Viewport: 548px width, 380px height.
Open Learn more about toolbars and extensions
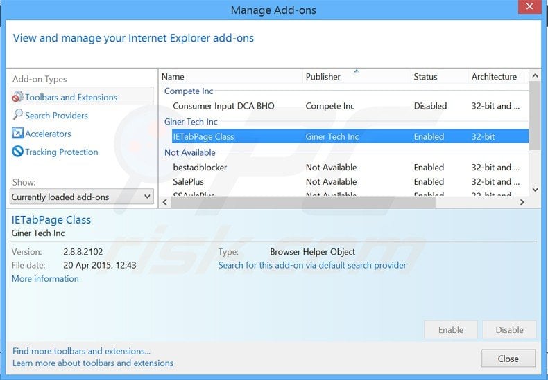pos(93,363)
